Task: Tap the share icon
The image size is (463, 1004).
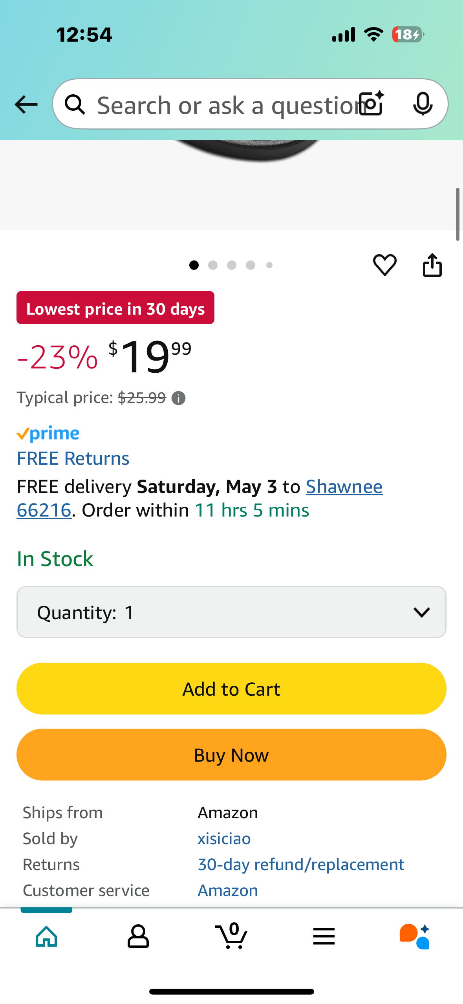Action: pyautogui.click(x=432, y=265)
